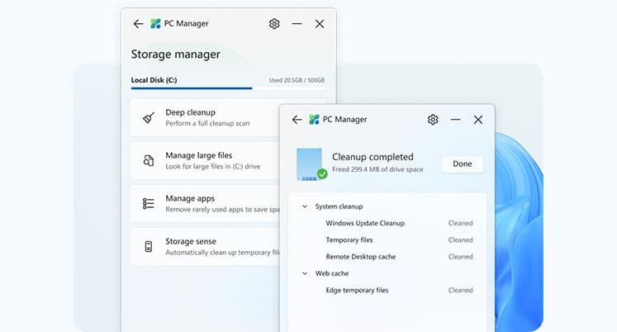The image size is (617, 332).
Task: Open settings gear in cleanup window
Action: click(x=433, y=120)
